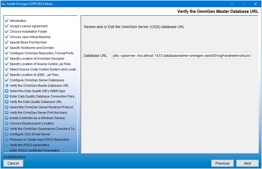
Task: Select 'Verify the OmniGen Master Database URL' step text
Action: tap(39, 85)
